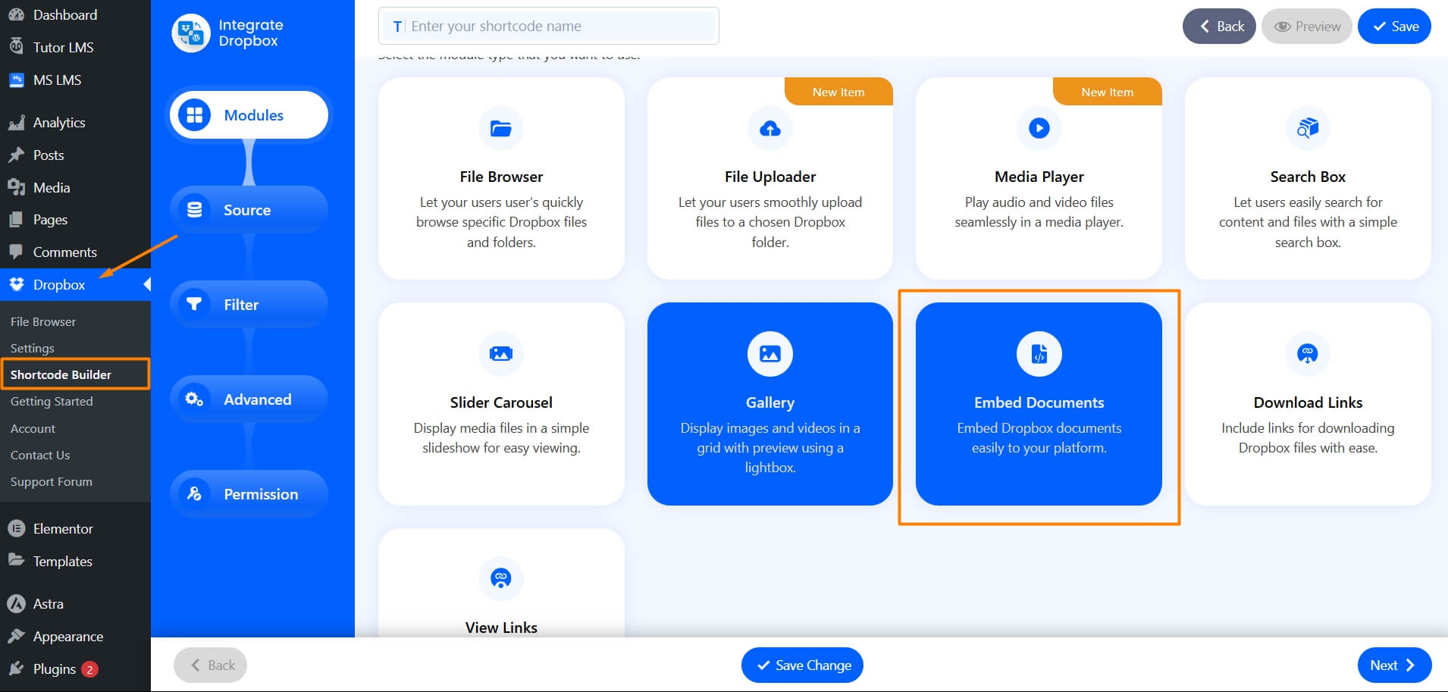Select the Gallery module title
The width and height of the screenshot is (1448, 692).
coord(770,402)
